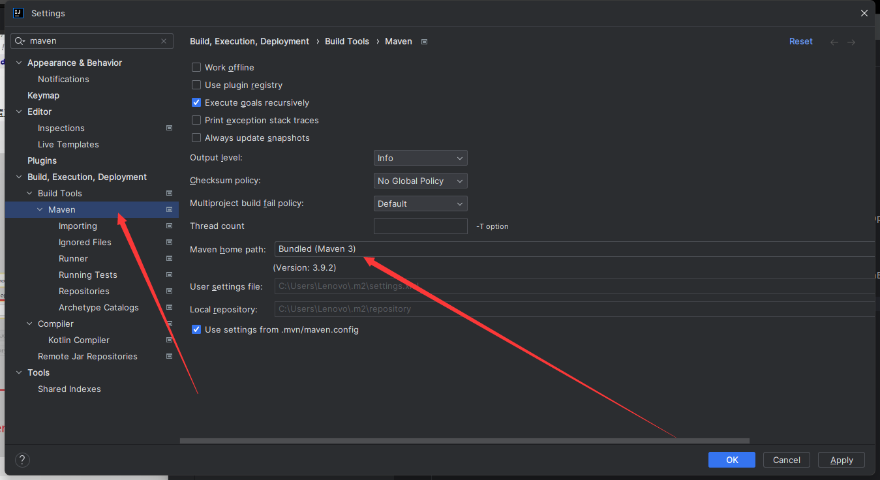Click project icon on Inspections row

pos(169,128)
